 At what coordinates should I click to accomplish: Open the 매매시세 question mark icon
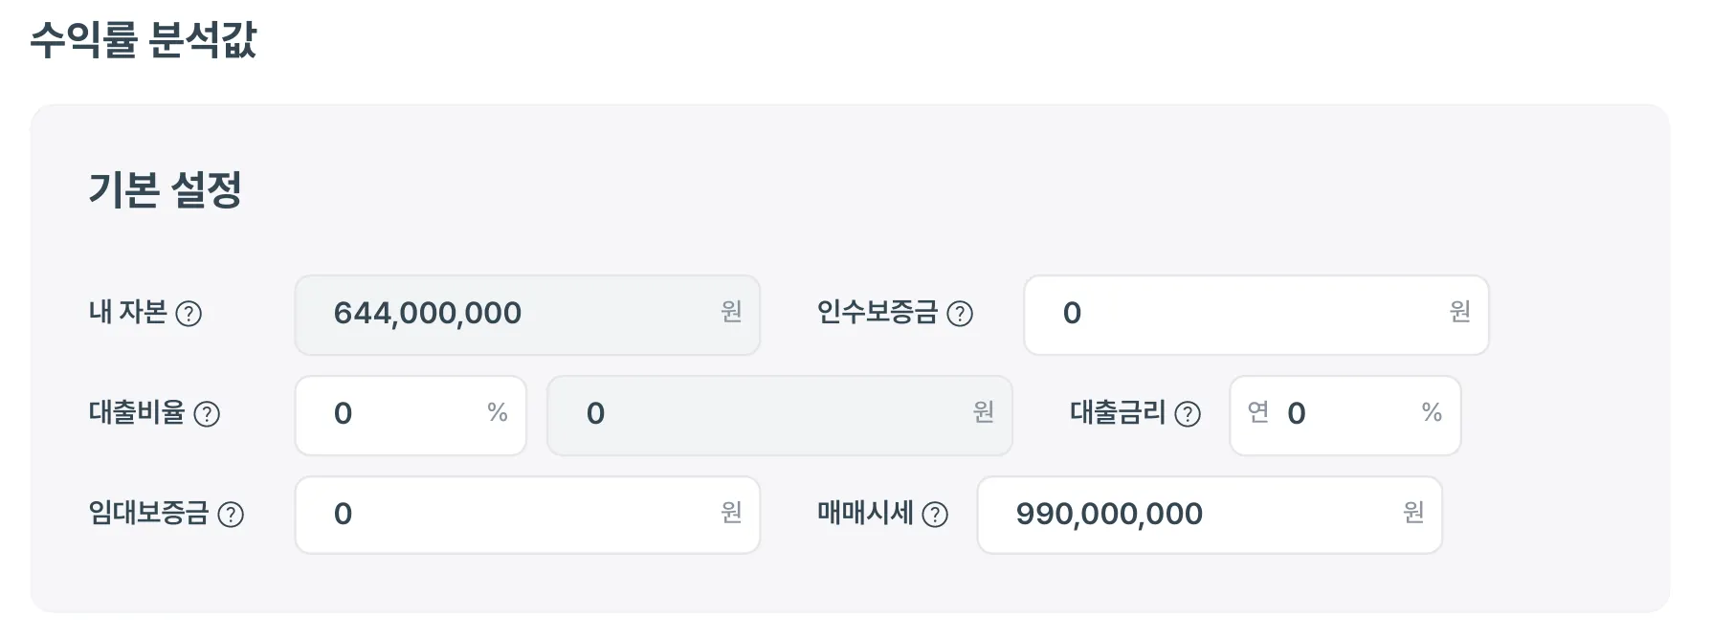934,515
